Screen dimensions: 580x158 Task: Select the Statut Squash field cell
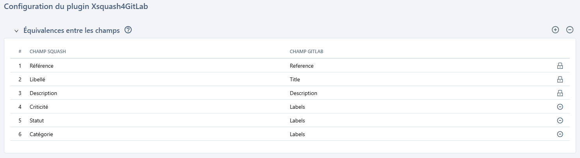pos(37,120)
